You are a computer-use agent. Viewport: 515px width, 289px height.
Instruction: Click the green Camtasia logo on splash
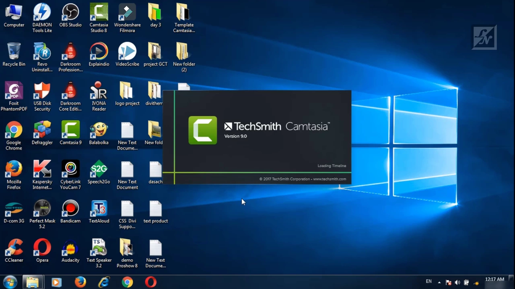coord(202,130)
